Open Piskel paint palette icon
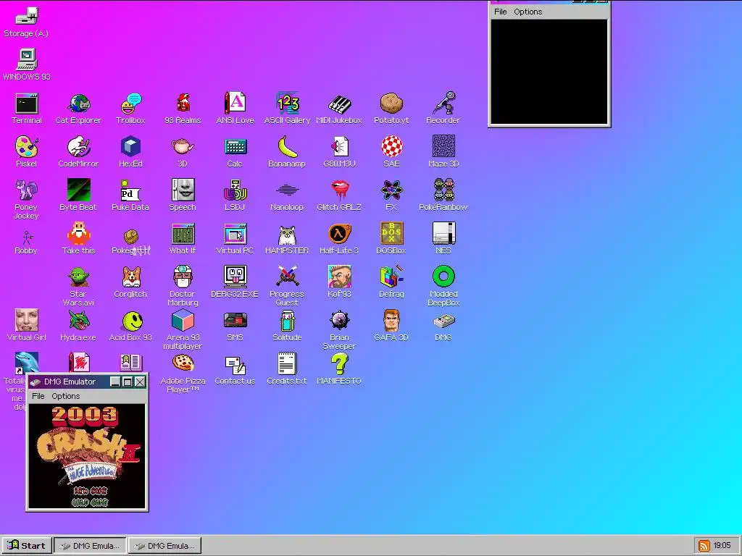The image size is (742, 556). point(27,152)
